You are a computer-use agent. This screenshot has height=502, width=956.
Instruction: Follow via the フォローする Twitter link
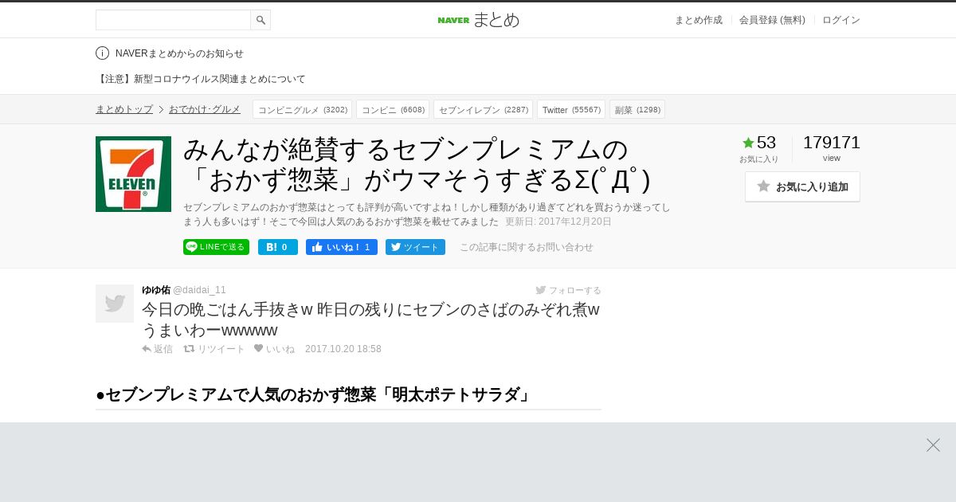(x=569, y=290)
